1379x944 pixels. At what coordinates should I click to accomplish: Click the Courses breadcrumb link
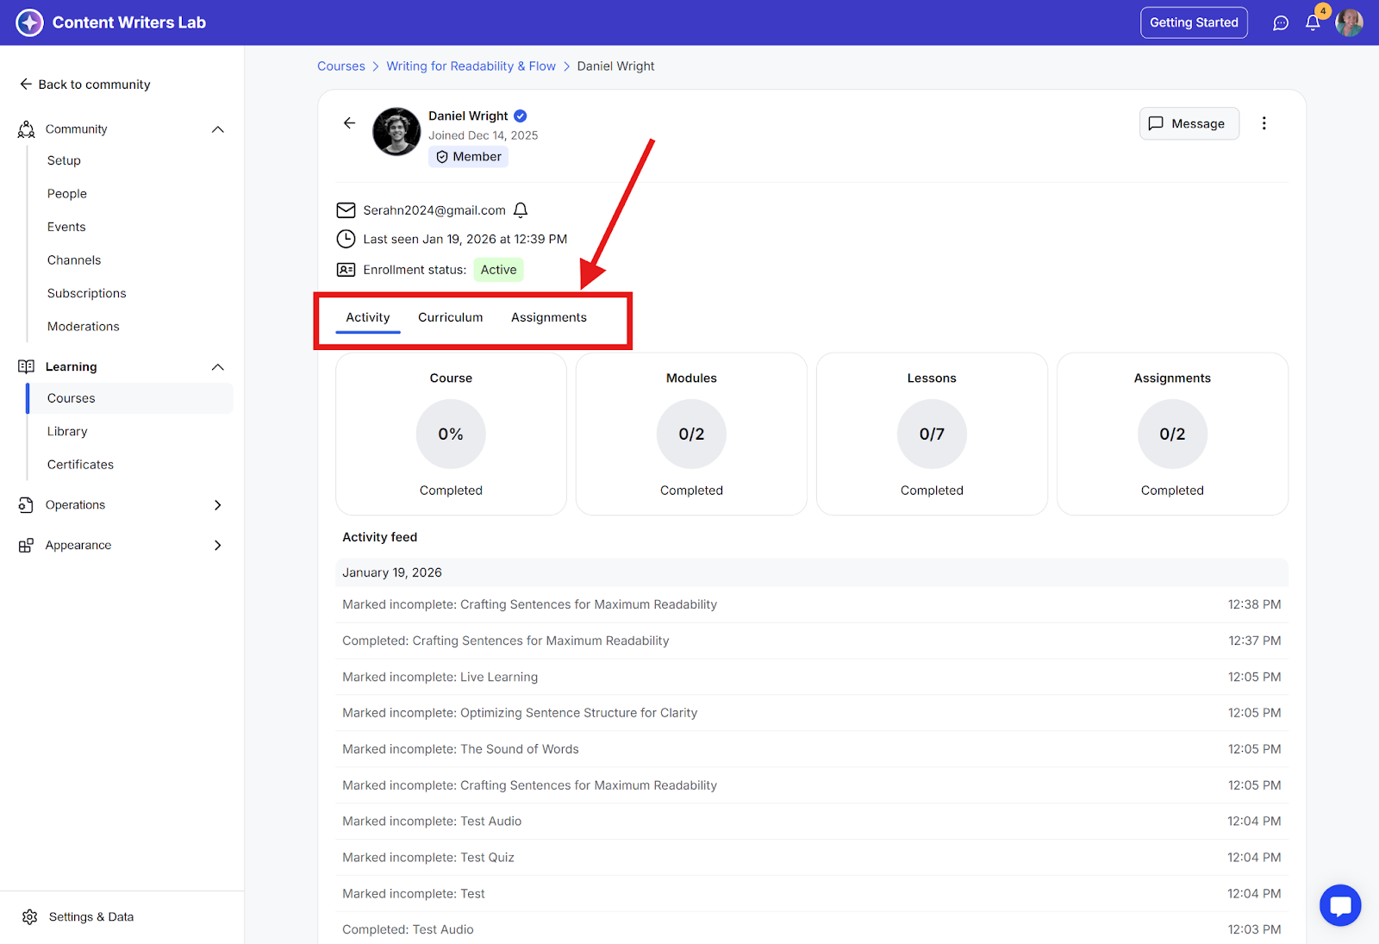[x=341, y=66]
